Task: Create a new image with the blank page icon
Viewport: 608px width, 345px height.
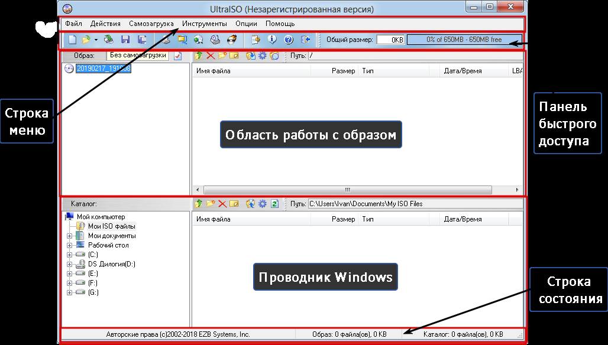Action: (x=73, y=40)
